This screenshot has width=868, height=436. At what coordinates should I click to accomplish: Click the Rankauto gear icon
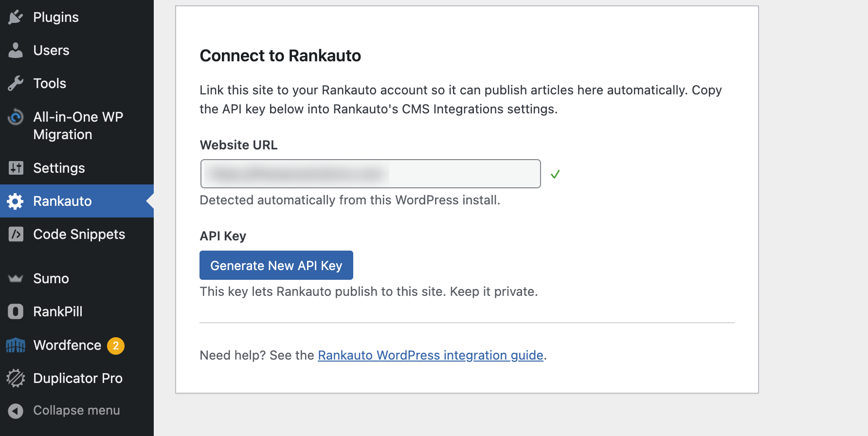coord(16,201)
